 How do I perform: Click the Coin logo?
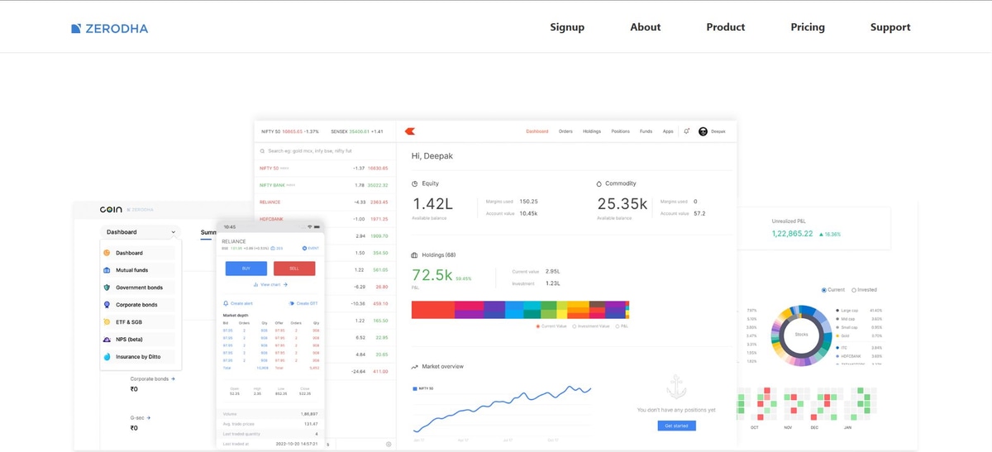point(112,211)
